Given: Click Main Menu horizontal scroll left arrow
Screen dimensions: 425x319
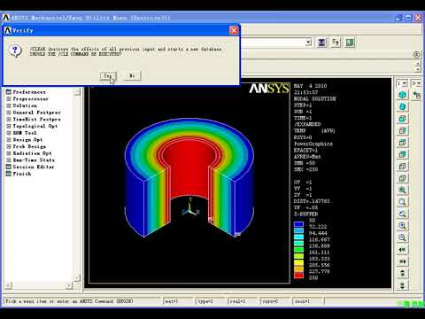Looking at the screenshot, I should [9, 285].
